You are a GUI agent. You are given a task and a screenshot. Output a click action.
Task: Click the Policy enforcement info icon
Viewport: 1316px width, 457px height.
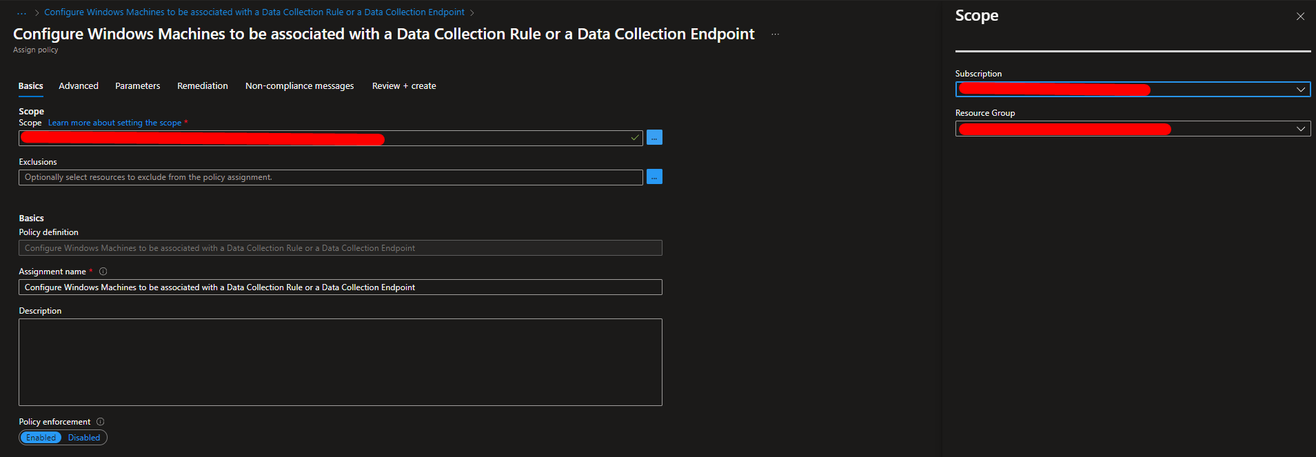click(101, 422)
